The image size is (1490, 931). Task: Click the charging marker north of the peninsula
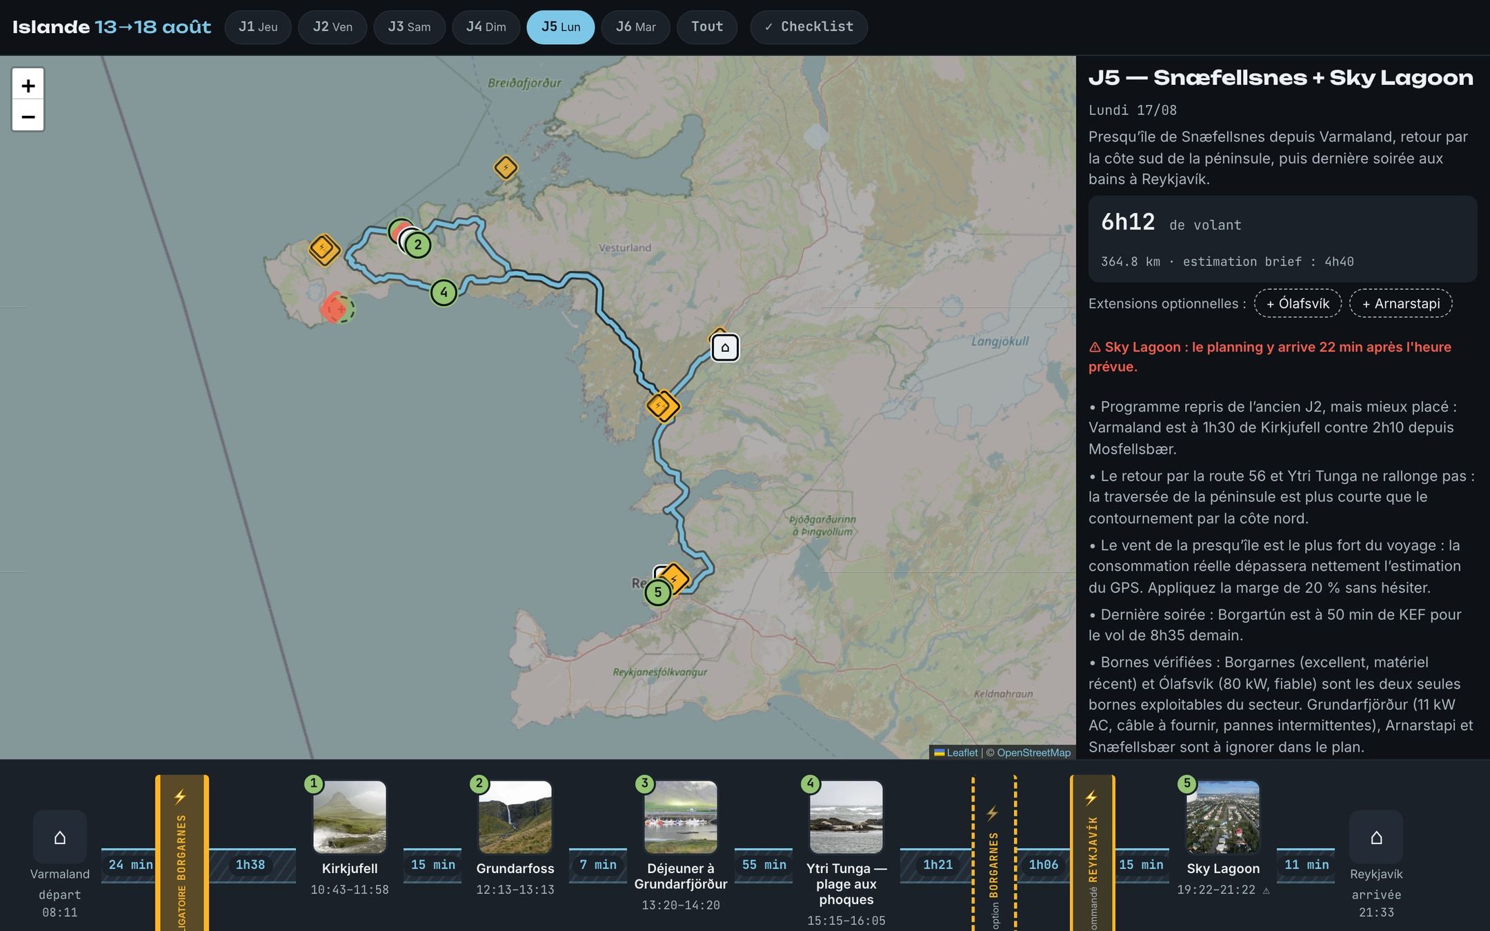pos(506,167)
